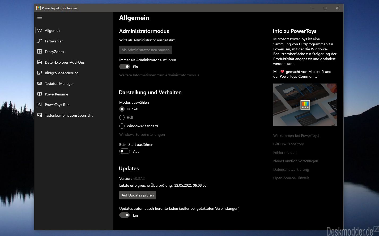379x236 pixels.
Task: Select Bildgrößenänderung in the sidebar
Action: point(74,73)
